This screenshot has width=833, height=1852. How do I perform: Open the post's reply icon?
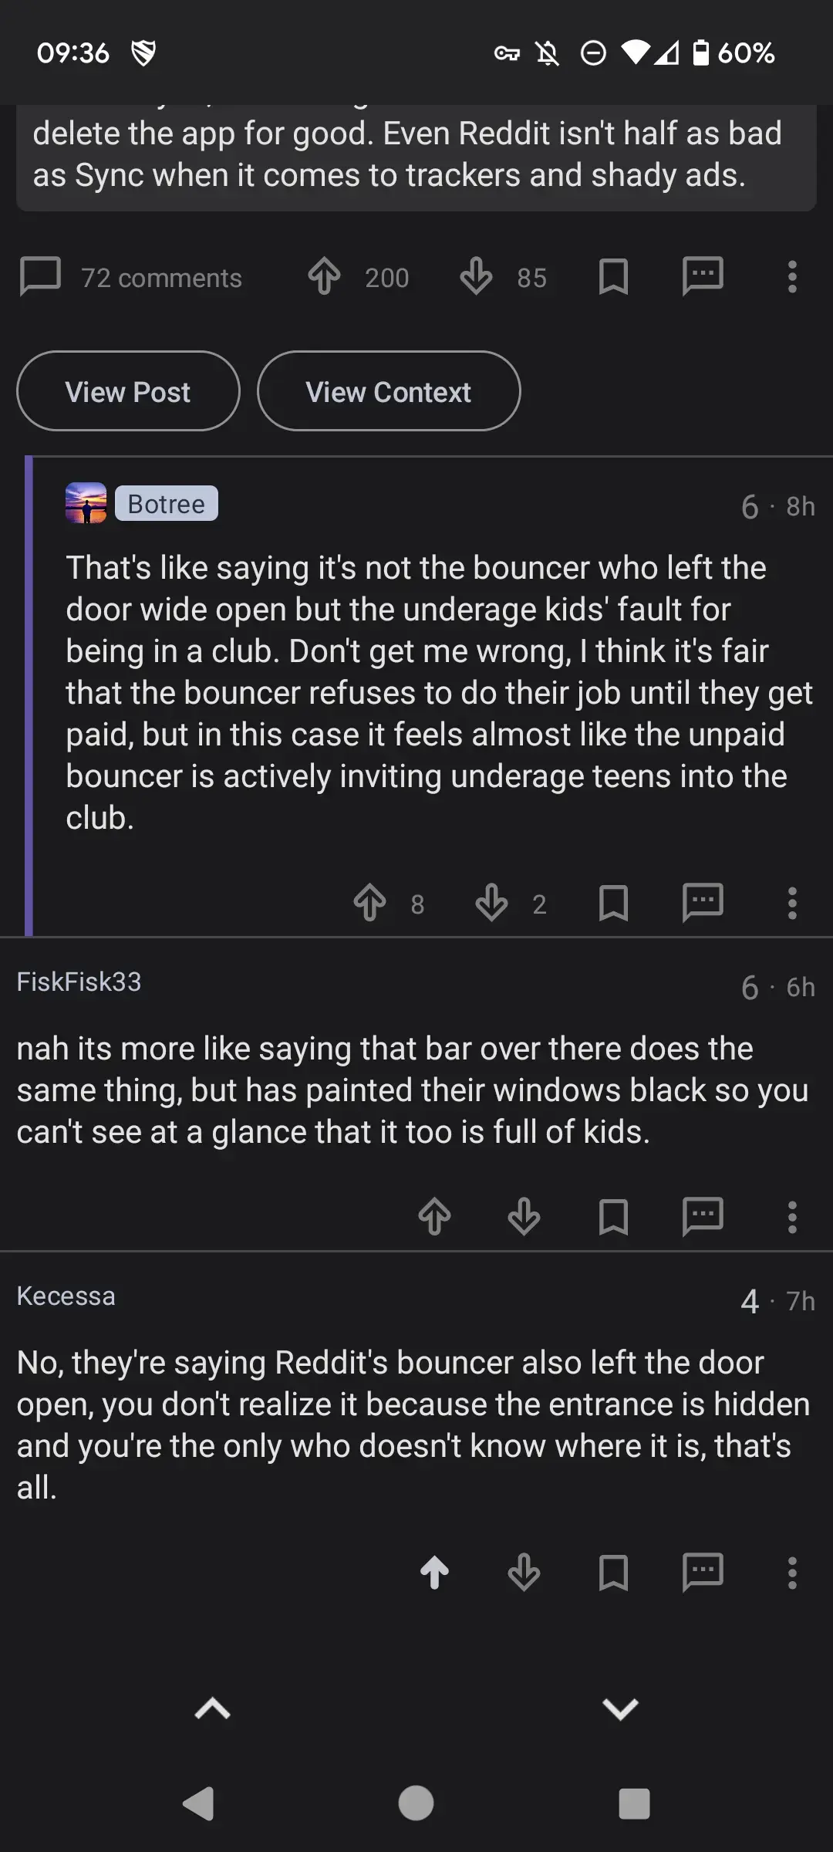(703, 276)
